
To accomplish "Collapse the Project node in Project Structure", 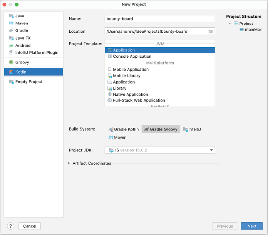I will [230, 23].
